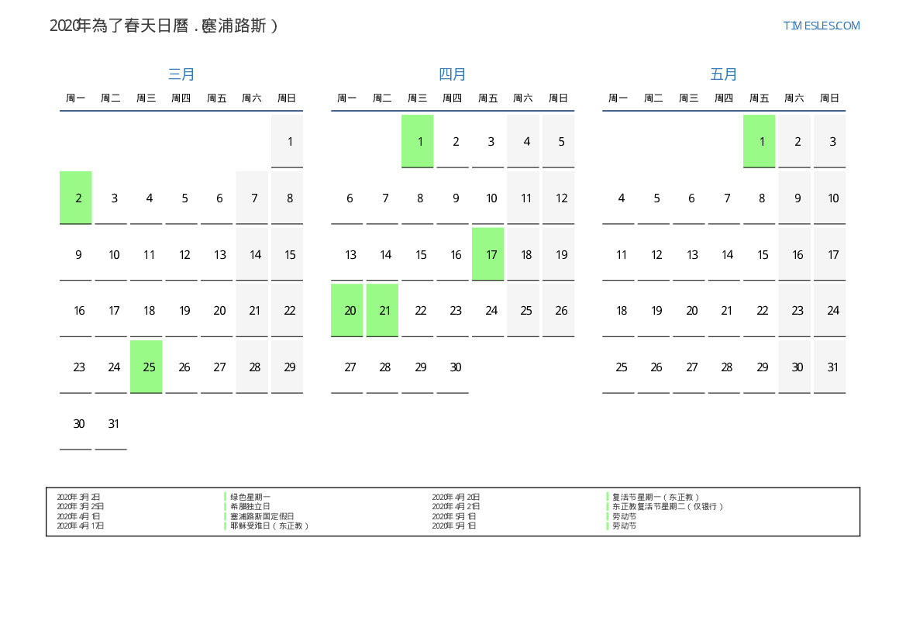Open the TIMESLES.COM link
906x641 pixels.
coord(821,26)
